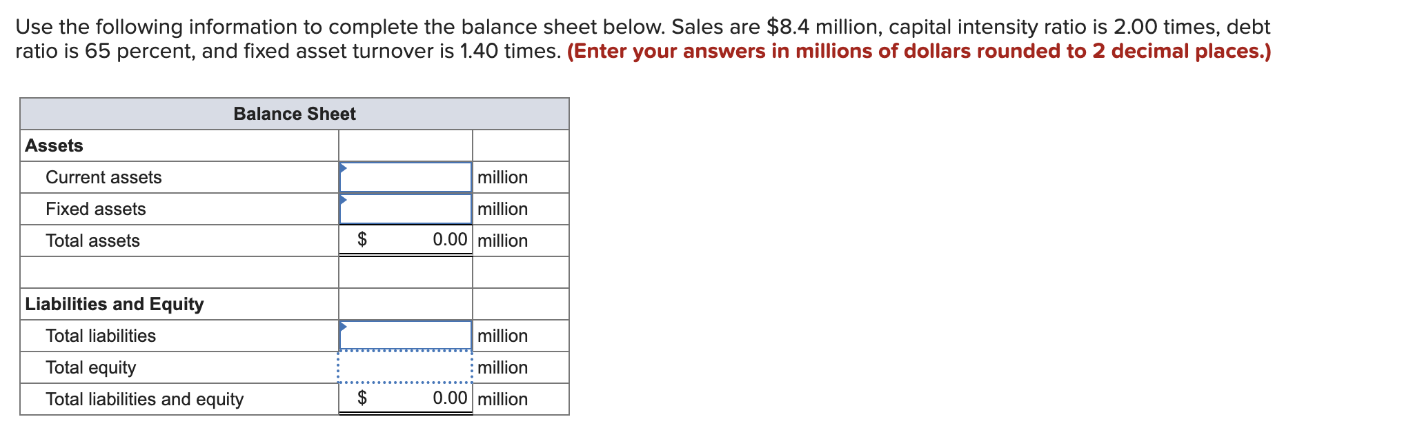Click the Total assets $ 0.00 cell
1413x448 pixels.
coord(406,241)
